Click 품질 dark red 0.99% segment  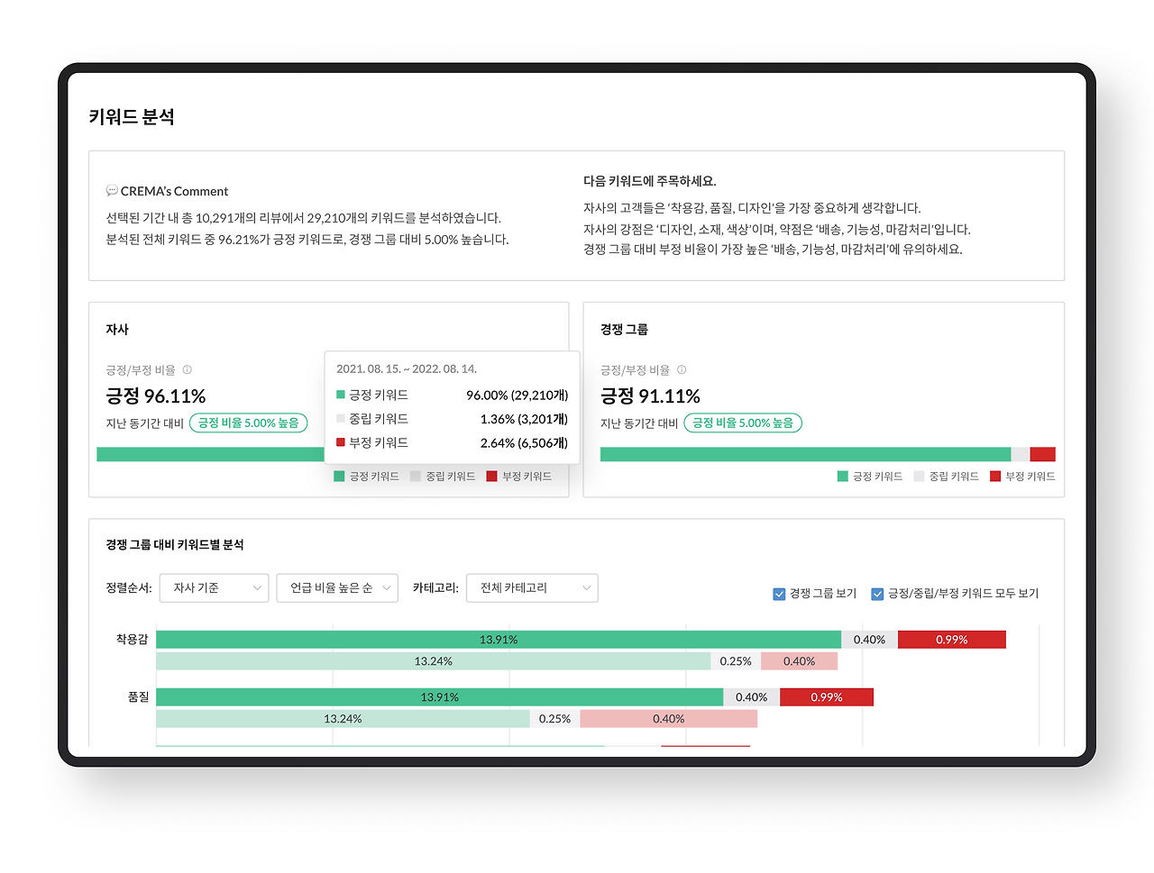click(827, 697)
